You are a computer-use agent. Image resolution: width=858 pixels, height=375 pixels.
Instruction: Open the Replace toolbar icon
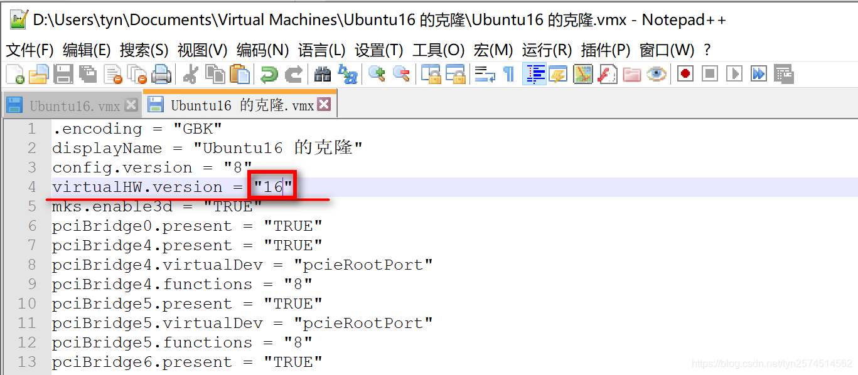click(347, 74)
